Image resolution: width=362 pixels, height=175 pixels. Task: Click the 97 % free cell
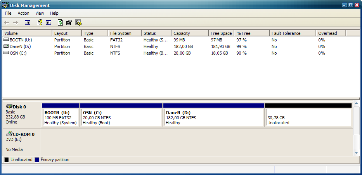[x=241, y=40]
